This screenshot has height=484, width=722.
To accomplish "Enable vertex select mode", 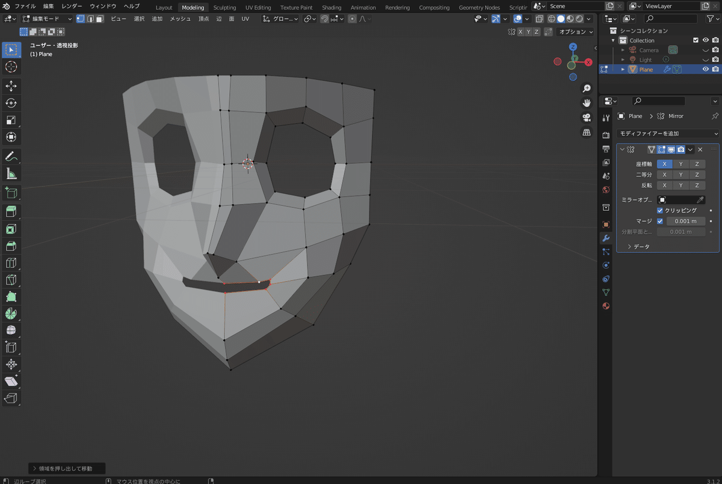I will point(81,19).
